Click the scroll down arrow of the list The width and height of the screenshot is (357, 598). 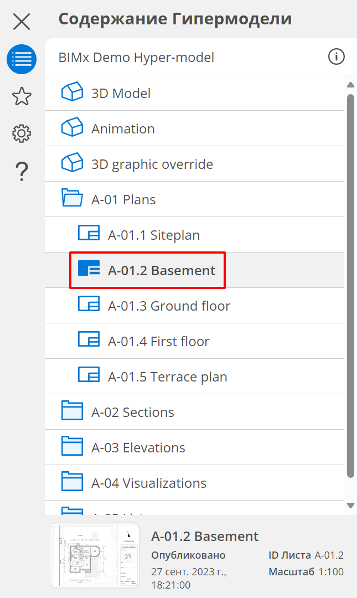[x=350, y=505]
